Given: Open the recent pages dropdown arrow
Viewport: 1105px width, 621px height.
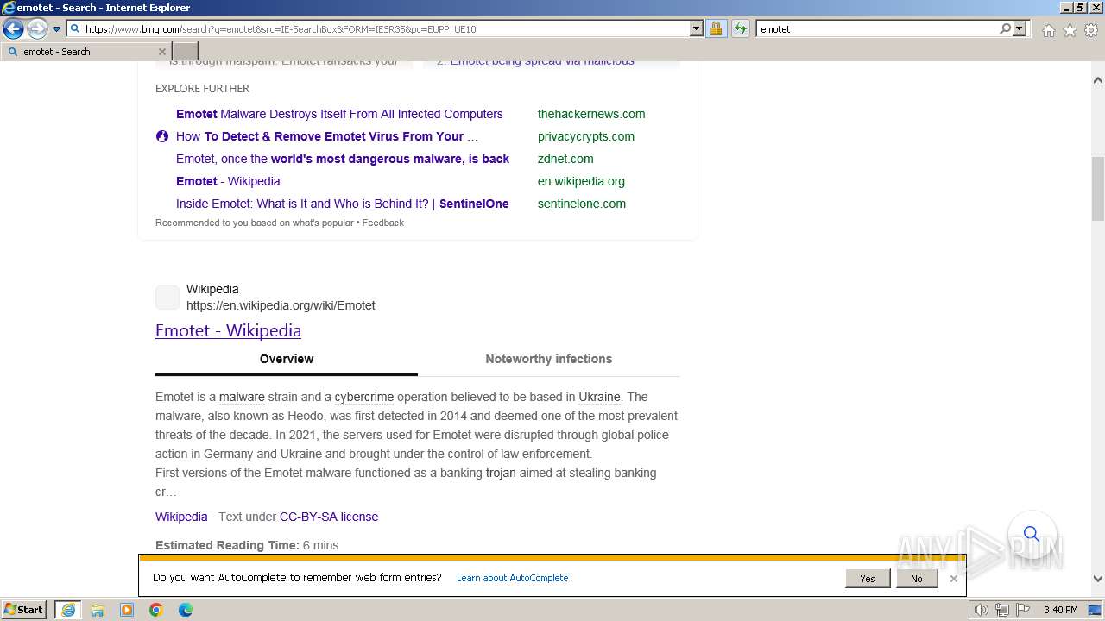Looking at the screenshot, I should tap(57, 29).
